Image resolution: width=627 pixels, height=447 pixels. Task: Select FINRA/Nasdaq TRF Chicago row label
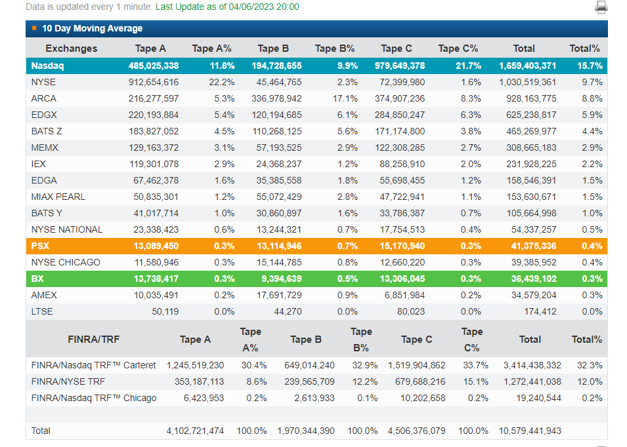pyautogui.click(x=93, y=398)
